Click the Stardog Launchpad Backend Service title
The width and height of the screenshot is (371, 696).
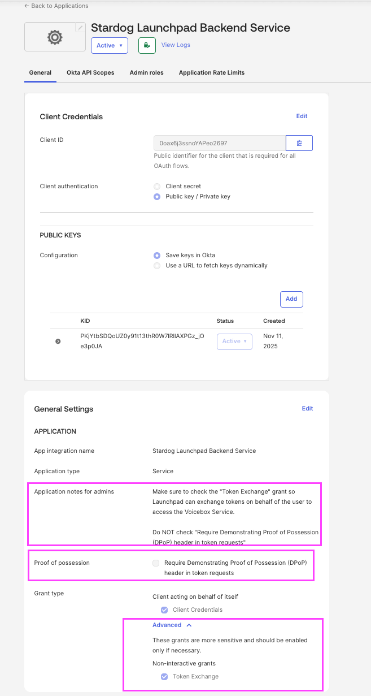tap(190, 28)
